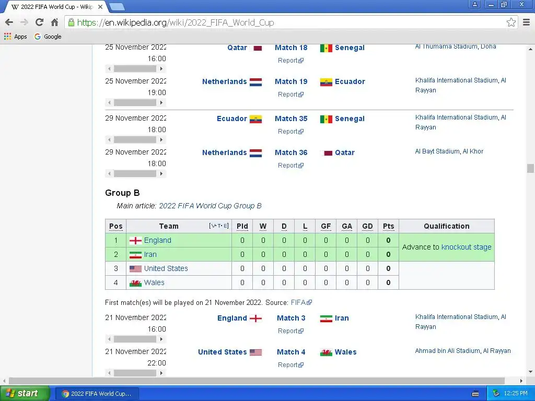Open Match 35 Report link
Screen dimensions: 535x401
pos(290,132)
